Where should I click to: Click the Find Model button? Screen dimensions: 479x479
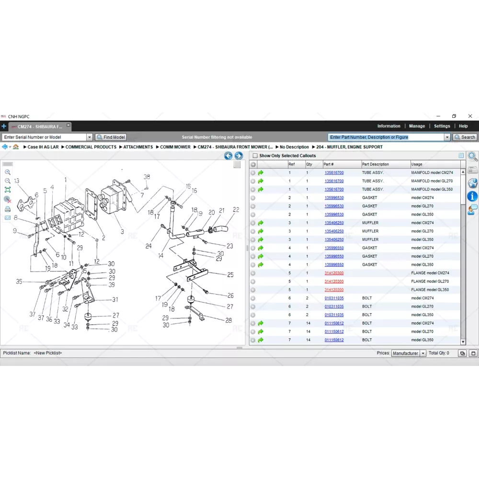point(111,137)
